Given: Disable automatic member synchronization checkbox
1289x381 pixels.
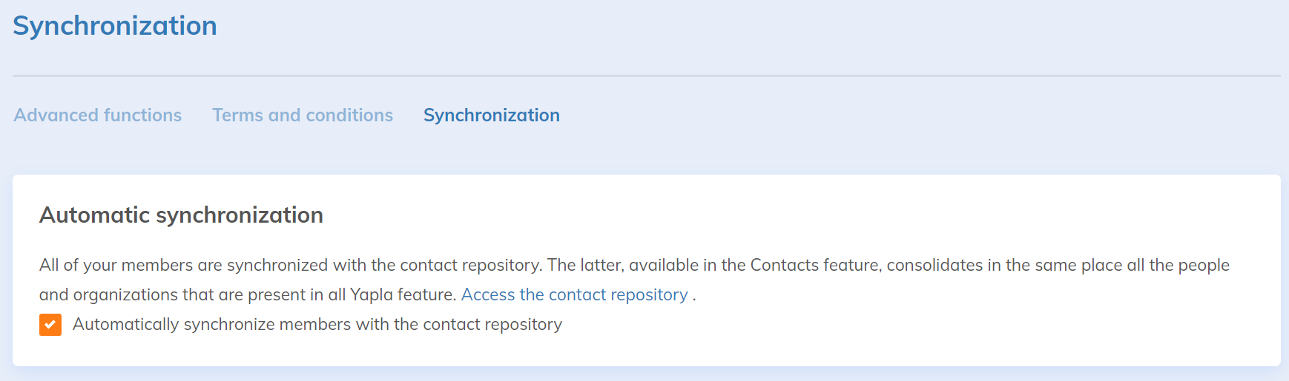Looking at the screenshot, I should click(50, 325).
